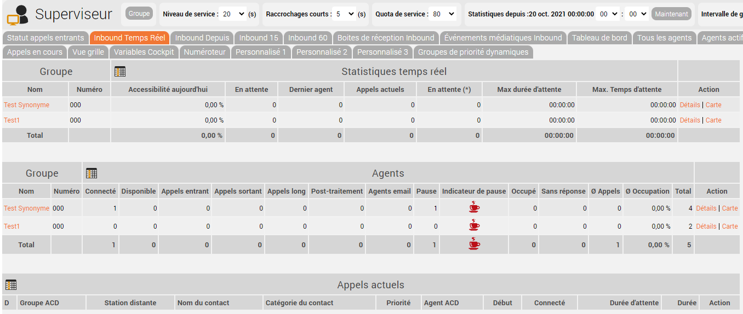
Task: Click coffee cup icon in Agents Total row
Action: 474,244
